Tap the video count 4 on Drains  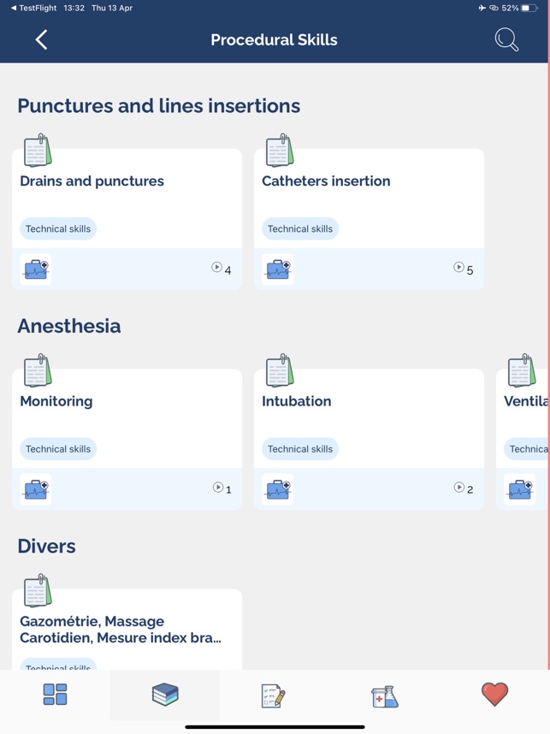tap(222, 269)
